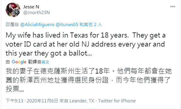This screenshot has height=109, width=181.
Task: Click the Google logo beside the translation
Action: point(19,62)
